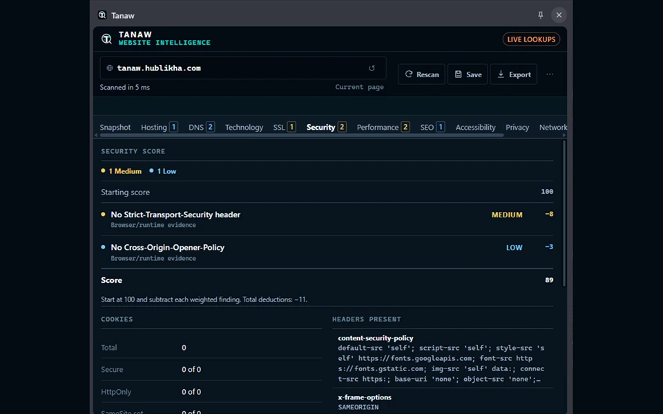Save the scan results

tap(468, 75)
